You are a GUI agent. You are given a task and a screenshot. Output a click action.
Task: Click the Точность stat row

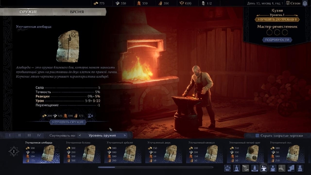coord(68,92)
